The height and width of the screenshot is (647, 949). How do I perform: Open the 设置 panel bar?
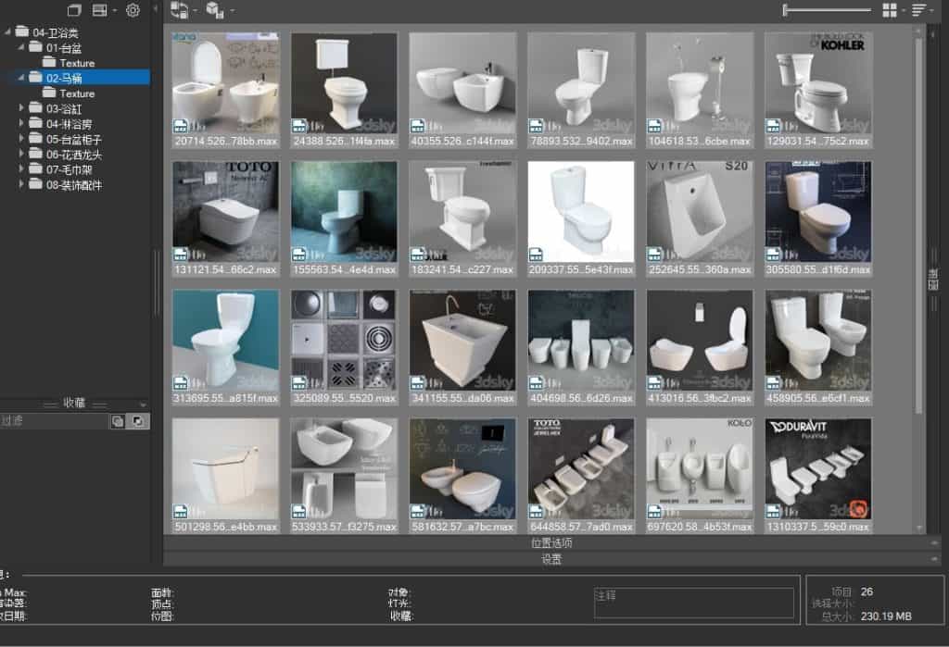click(551, 559)
